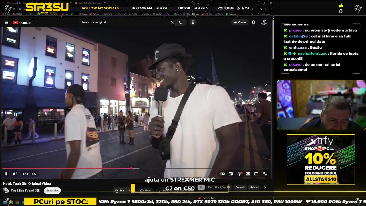
Task: Click the Hawk Tuah Girl Original Video title
Action: coord(27,184)
